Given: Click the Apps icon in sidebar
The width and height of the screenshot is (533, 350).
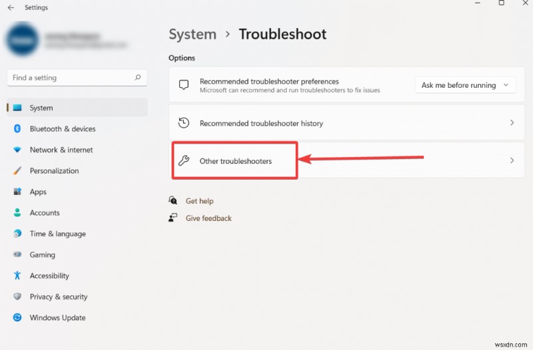Looking at the screenshot, I should (17, 192).
